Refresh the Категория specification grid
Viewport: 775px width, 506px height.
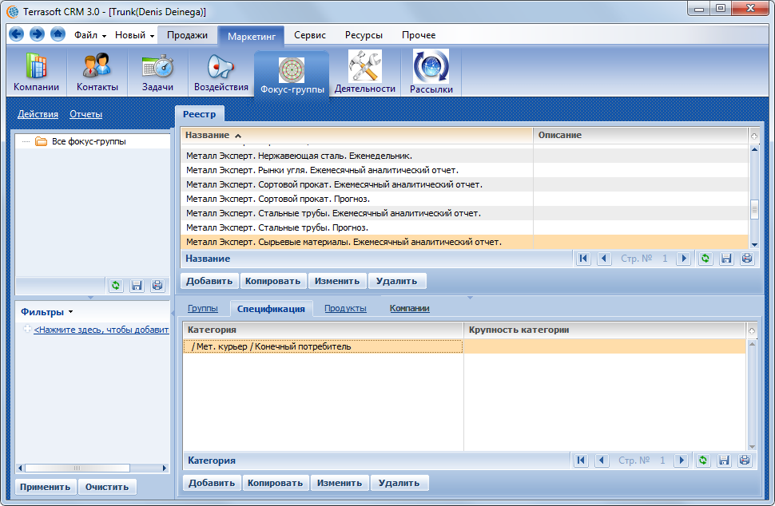703,460
